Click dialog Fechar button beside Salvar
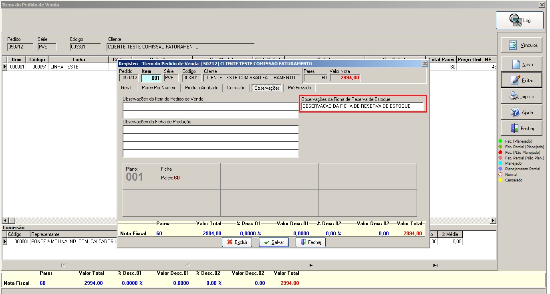 tap(310, 242)
